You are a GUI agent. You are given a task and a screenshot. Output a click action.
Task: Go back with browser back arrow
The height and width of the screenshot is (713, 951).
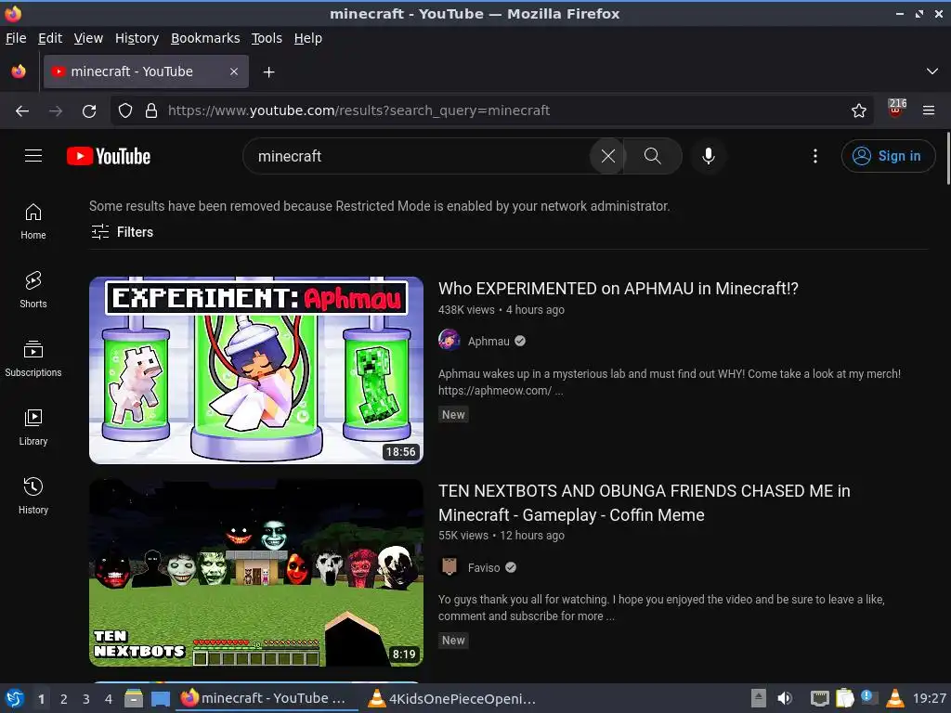click(x=22, y=110)
